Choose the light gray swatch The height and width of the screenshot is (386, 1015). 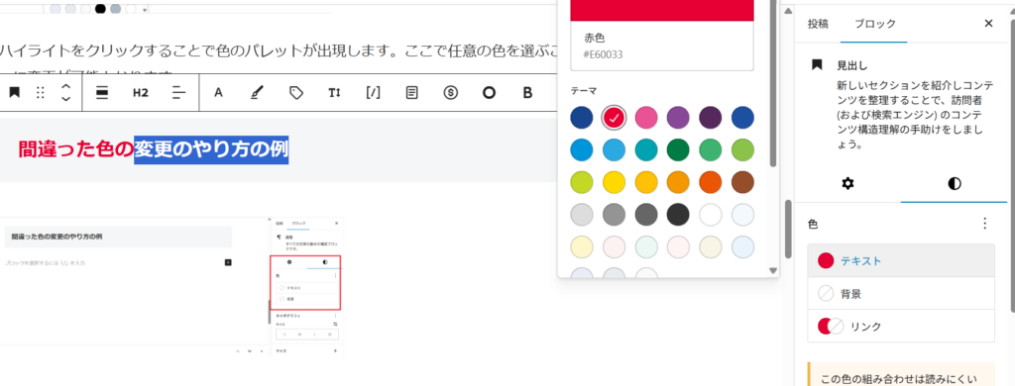pyautogui.click(x=581, y=215)
